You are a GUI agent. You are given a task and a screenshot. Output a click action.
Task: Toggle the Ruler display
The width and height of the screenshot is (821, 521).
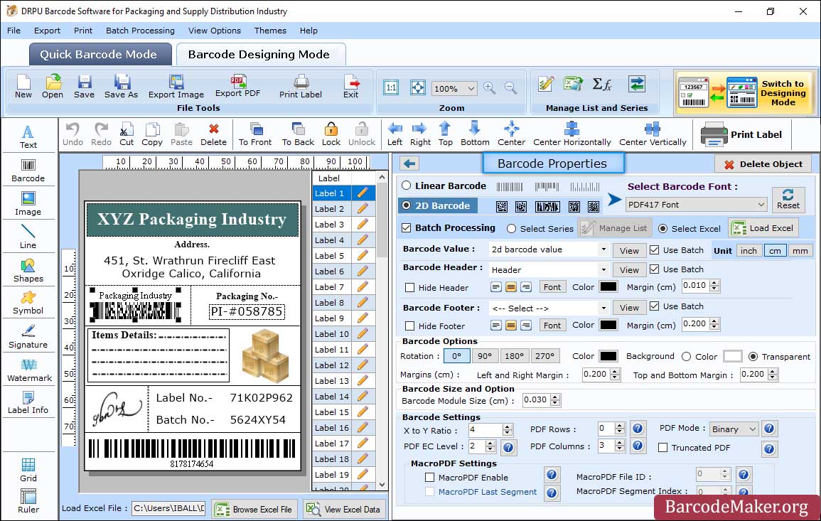click(28, 502)
